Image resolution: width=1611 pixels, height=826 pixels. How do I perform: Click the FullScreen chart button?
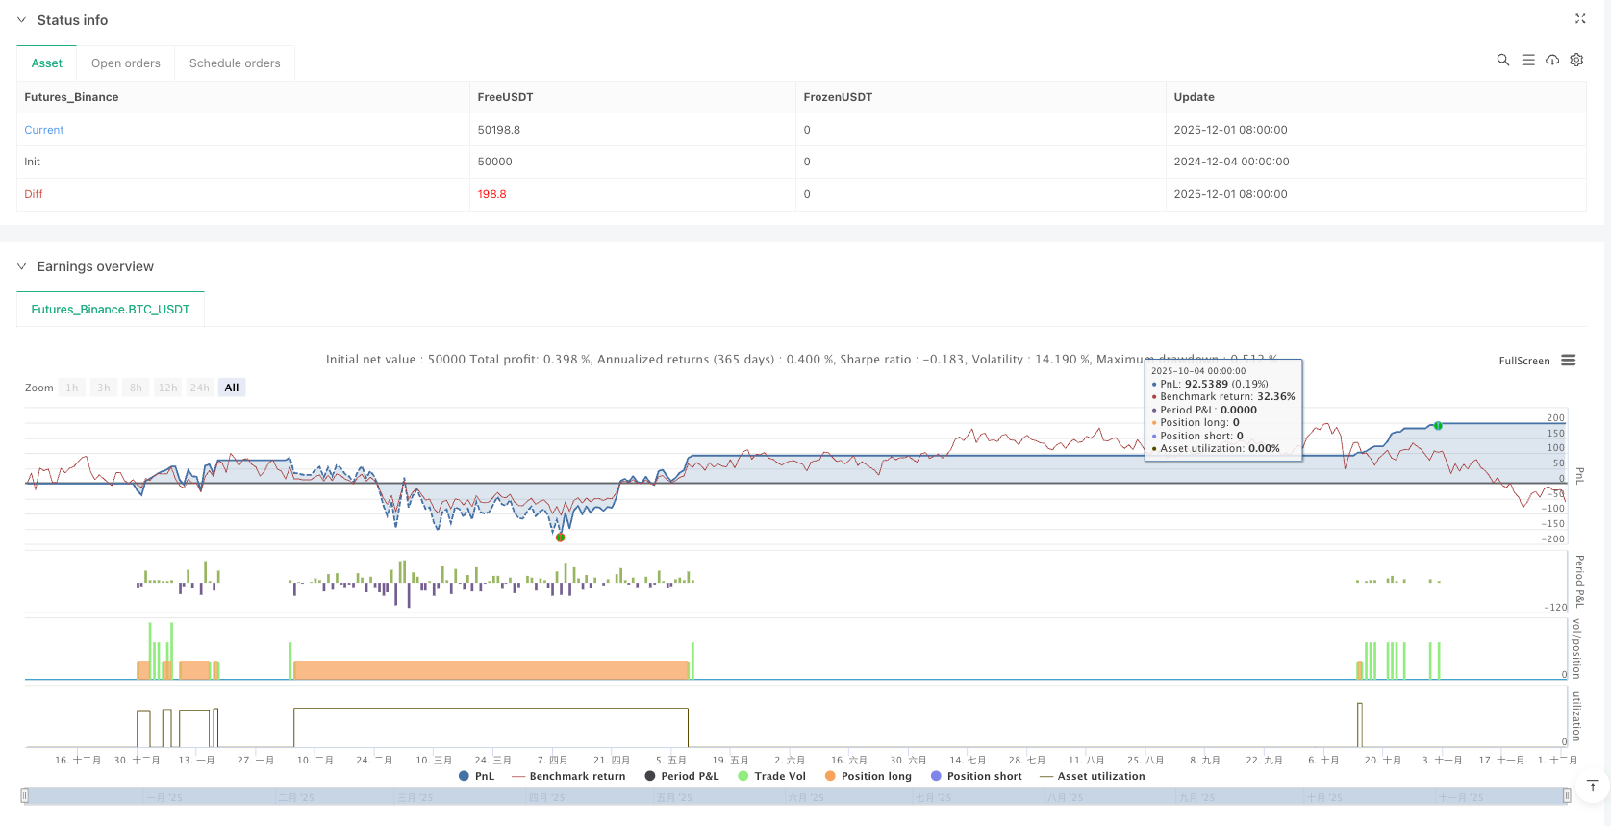click(x=1523, y=361)
